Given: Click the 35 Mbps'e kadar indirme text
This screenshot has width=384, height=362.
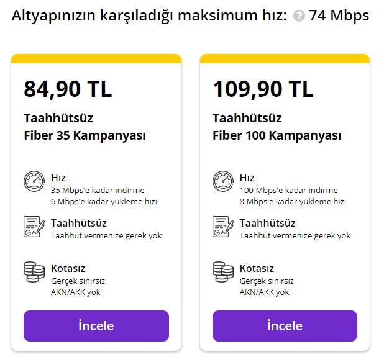Looking at the screenshot, I should coord(98,190).
